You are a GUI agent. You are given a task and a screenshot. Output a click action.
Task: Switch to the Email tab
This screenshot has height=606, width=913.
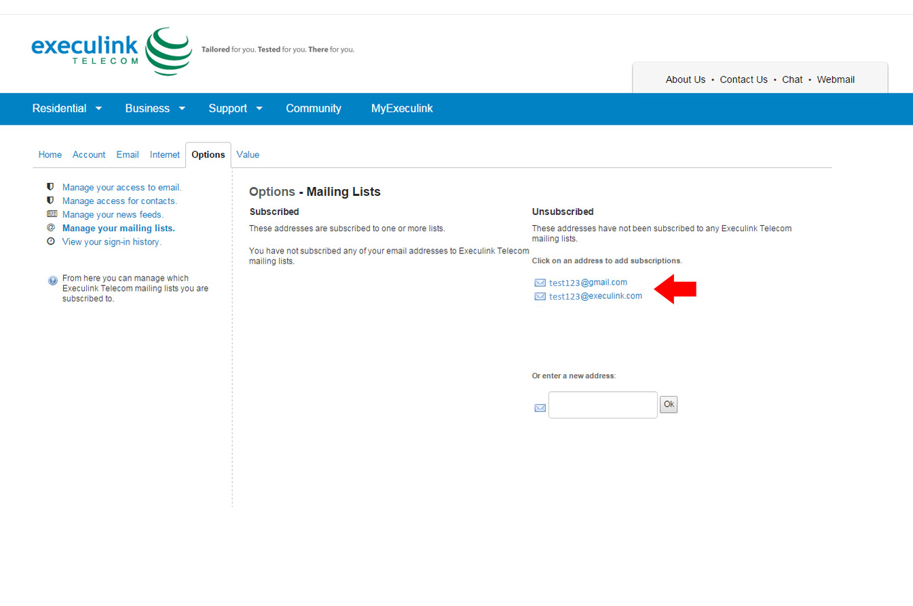[128, 155]
